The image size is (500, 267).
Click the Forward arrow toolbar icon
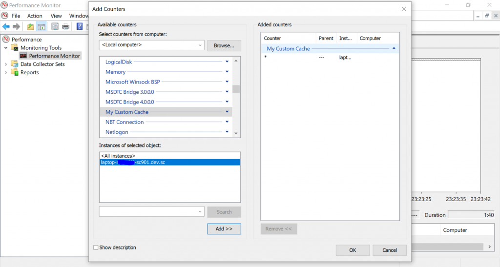17,27
